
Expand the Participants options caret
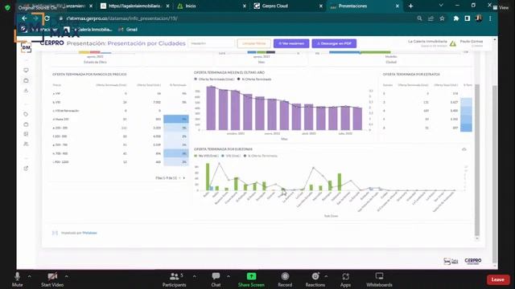[x=195, y=276]
